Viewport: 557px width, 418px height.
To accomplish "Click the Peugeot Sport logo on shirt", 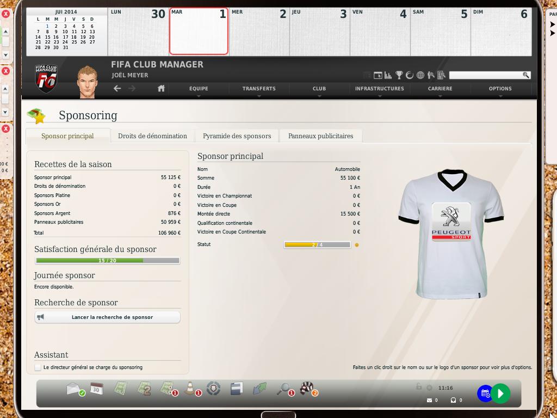I will 451,222.
